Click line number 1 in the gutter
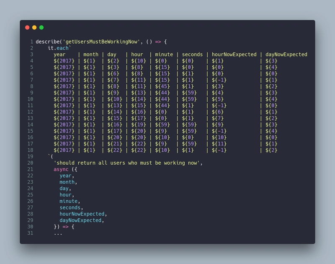The image size is (335, 264). [x=32, y=41]
